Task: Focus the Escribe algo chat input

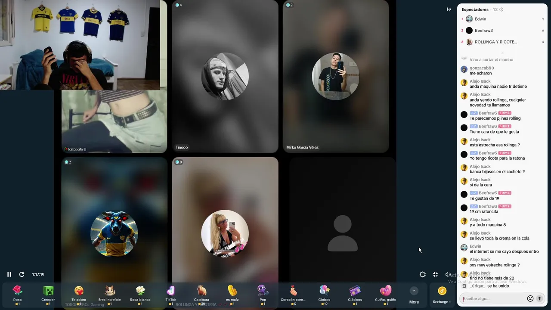Action: pyautogui.click(x=494, y=298)
